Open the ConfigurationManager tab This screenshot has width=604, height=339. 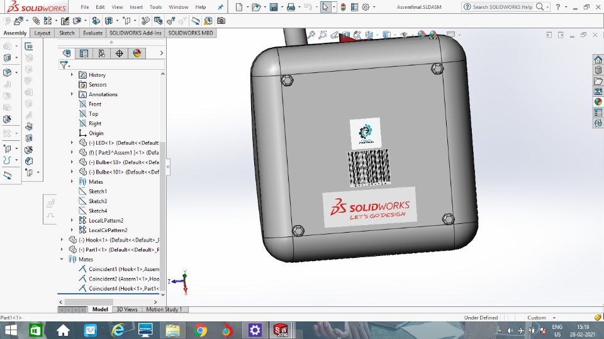(x=102, y=53)
